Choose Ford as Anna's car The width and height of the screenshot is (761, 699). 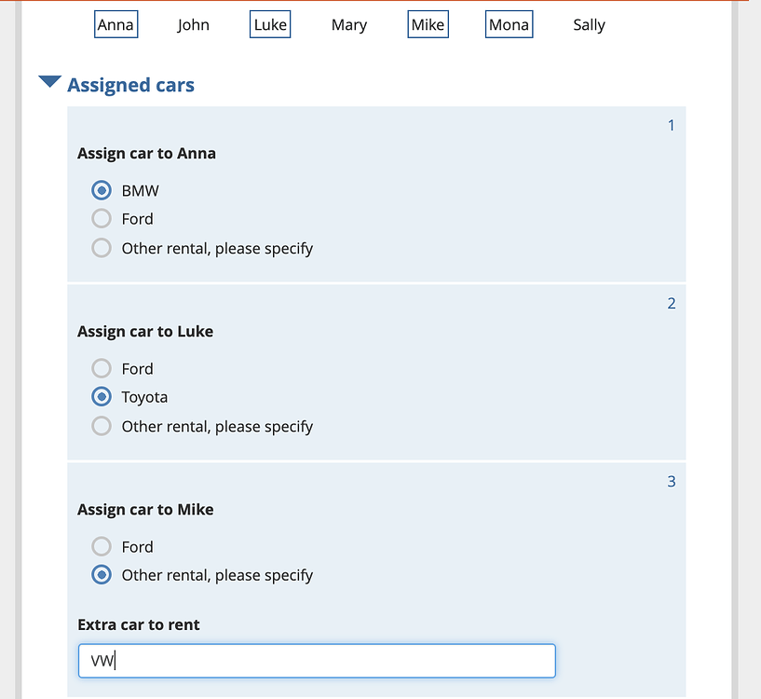coord(101,219)
